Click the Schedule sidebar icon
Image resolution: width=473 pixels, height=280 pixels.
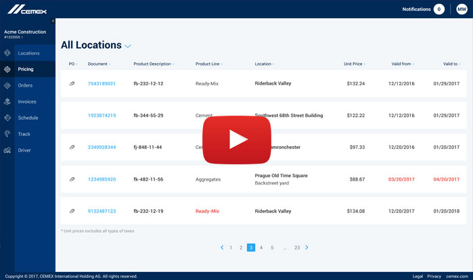pos(7,118)
